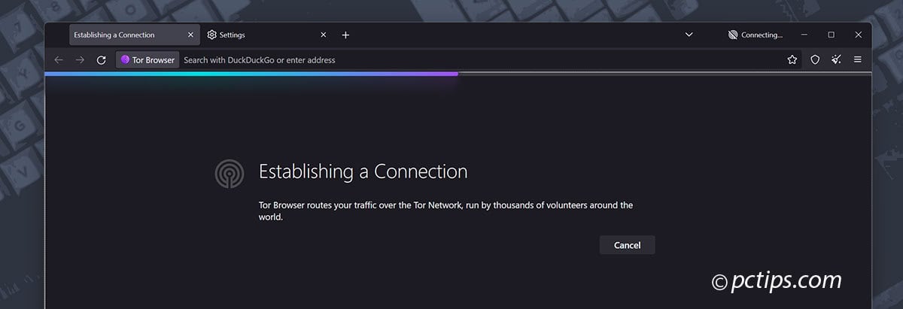Open the hamburger application menu
This screenshot has width=903, height=309.
[x=858, y=60]
